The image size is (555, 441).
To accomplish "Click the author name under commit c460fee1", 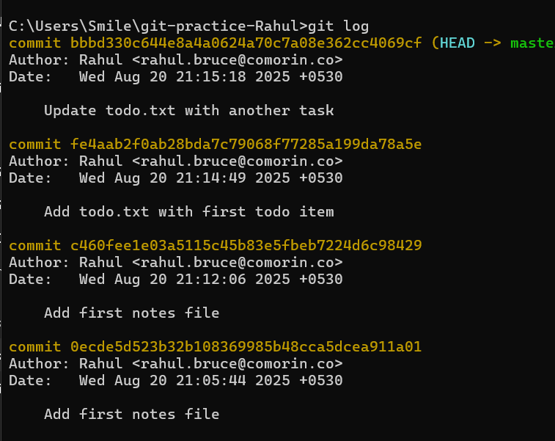I will pyautogui.click(x=100, y=262).
